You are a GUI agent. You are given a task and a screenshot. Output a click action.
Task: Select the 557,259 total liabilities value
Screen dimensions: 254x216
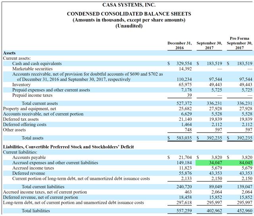click(184, 211)
